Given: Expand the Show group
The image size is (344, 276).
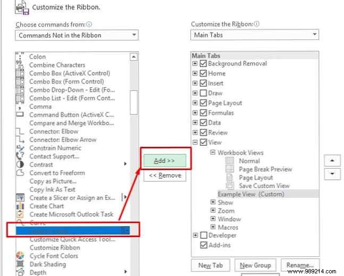Looking at the screenshot, I should 213,202.
